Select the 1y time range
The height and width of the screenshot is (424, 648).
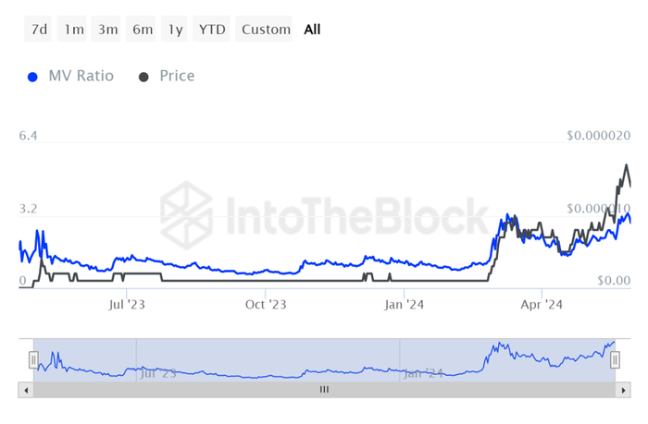[x=174, y=29]
